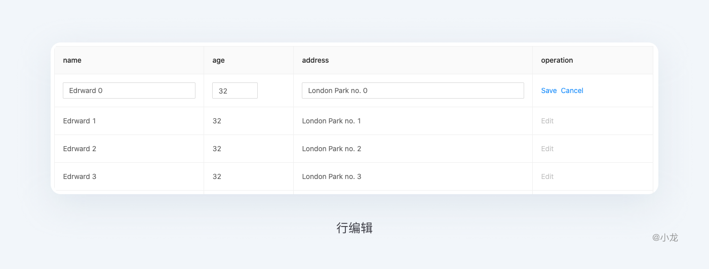Click the London Park no. 3 cell

click(x=413, y=176)
